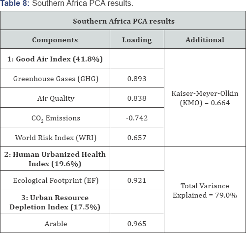Click the Ecological Footprint (EF) cell

pos(55,180)
